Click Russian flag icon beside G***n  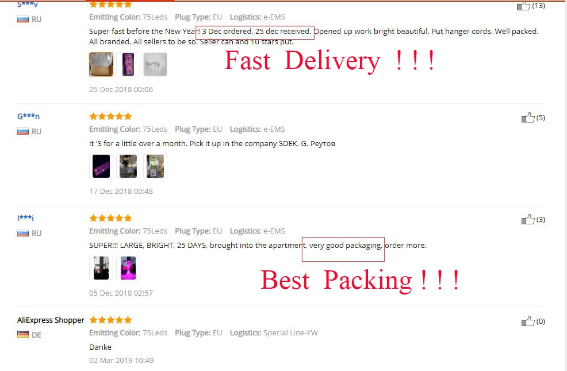pyautogui.click(x=23, y=131)
